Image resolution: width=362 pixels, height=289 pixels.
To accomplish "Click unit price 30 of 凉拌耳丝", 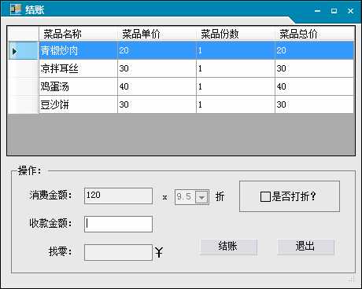I will [x=157, y=68].
